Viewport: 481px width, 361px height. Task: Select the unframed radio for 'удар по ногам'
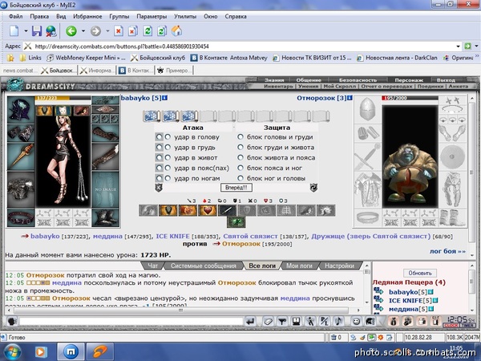(168, 178)
